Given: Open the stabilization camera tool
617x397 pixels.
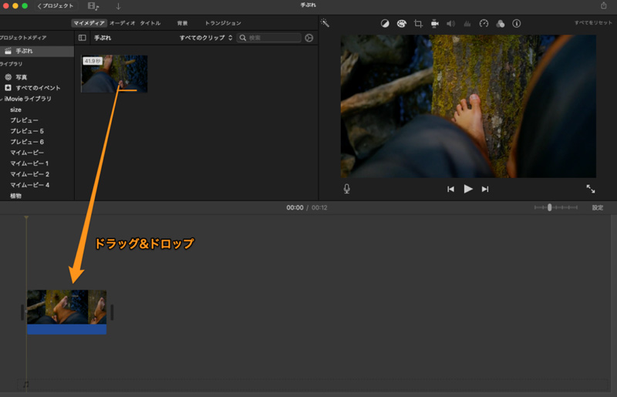Looking at the screenshot, I should 434,24.
